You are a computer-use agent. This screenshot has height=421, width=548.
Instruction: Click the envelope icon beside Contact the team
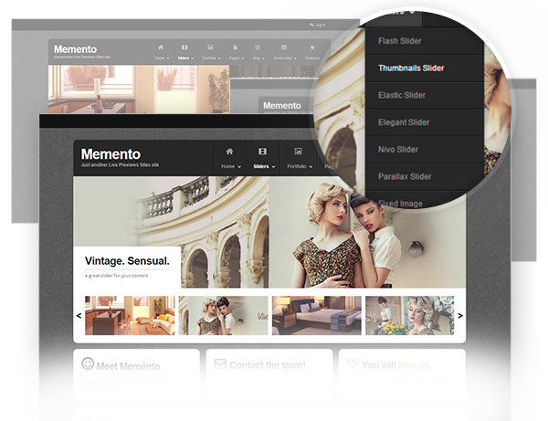(x=220, y=363)
